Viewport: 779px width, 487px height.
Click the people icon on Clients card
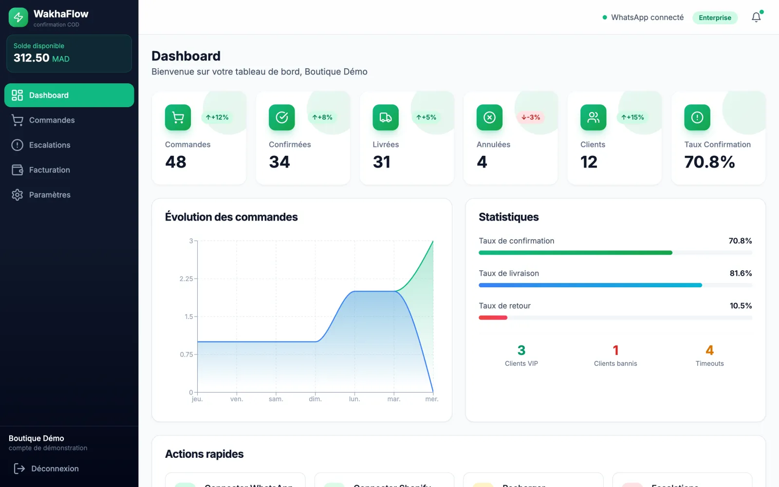point(594,117)
